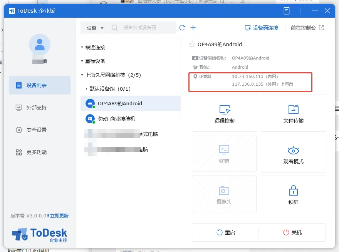Click the refresh device list icon

point(182,28)
